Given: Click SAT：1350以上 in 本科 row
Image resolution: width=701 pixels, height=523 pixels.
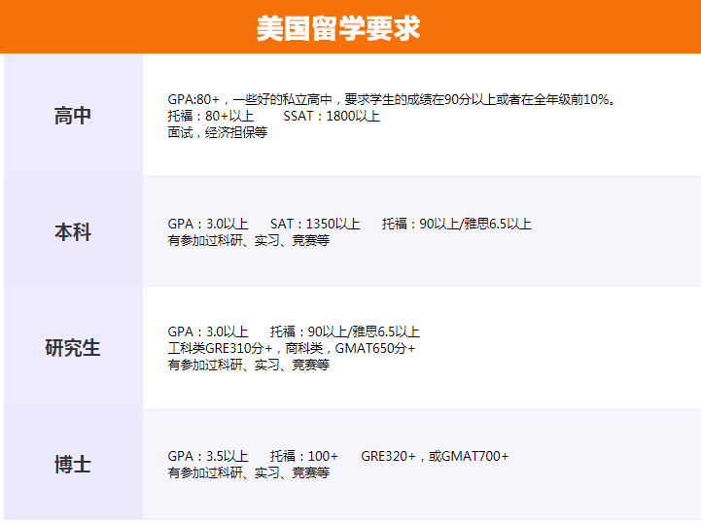Looking at the screenshot, I should point(315,224).
